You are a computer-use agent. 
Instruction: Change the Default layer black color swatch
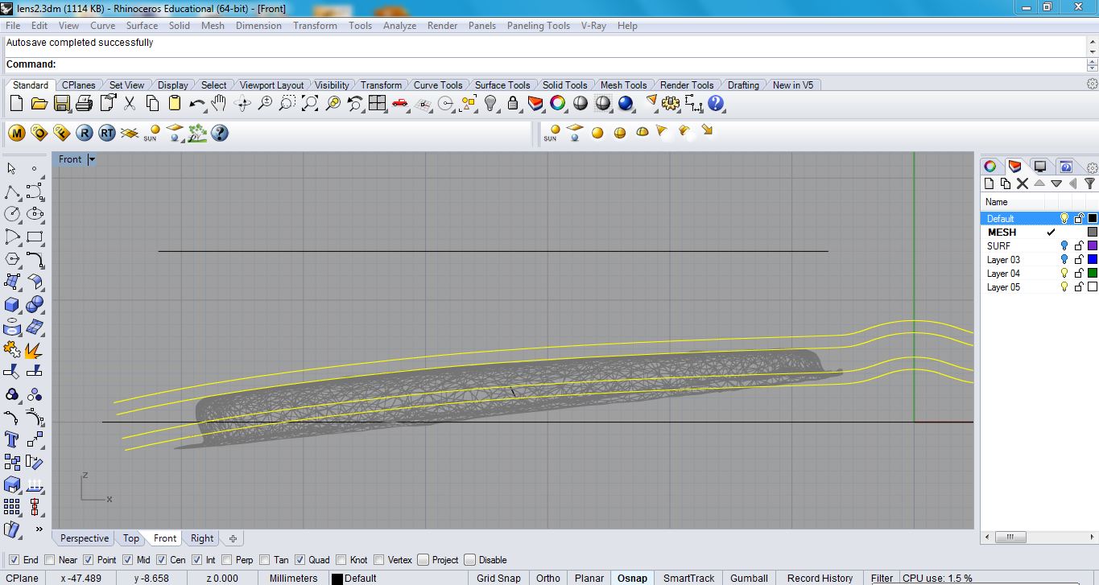pos(1093,219)
